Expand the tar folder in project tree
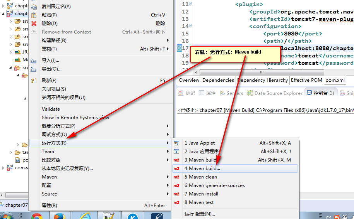The width and height of the screenshot is (354, 219). (x=10, y=152)
